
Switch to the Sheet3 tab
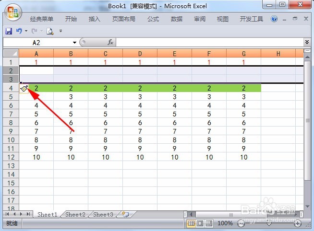[103, 214]
